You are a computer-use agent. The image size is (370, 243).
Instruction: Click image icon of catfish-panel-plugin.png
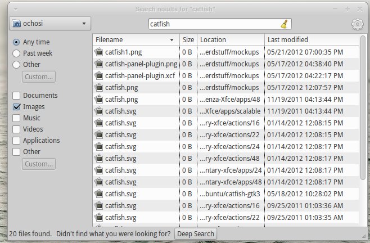pos(99,64)
